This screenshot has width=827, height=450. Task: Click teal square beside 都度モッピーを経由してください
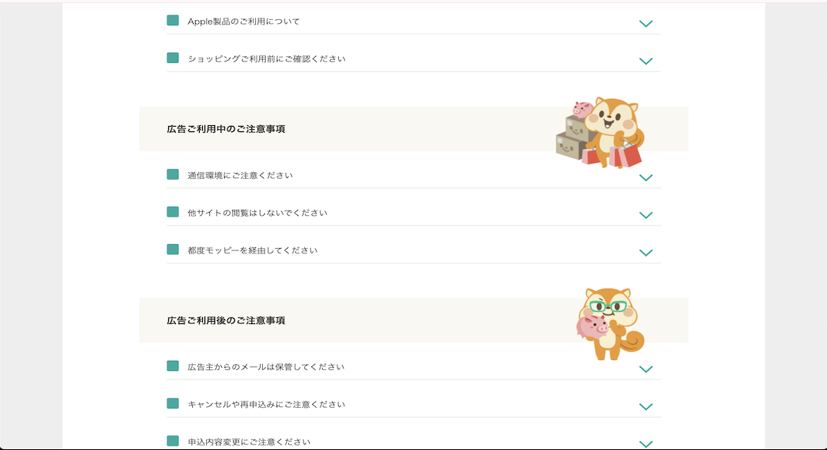point(172,250)
